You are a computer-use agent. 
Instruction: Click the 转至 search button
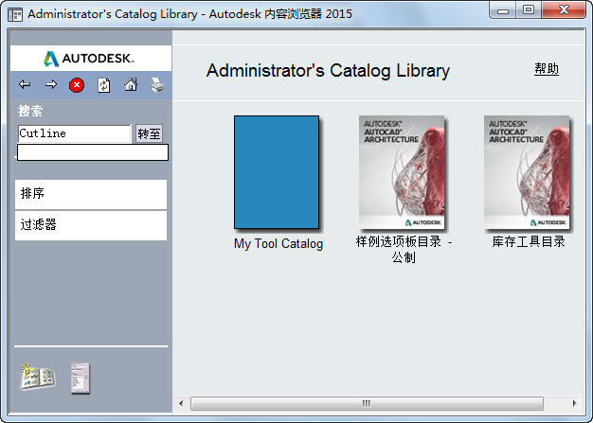(149, 133)
